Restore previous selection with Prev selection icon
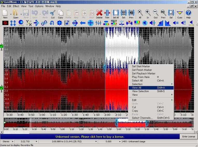The image size is (198, 147). (131, 14)
